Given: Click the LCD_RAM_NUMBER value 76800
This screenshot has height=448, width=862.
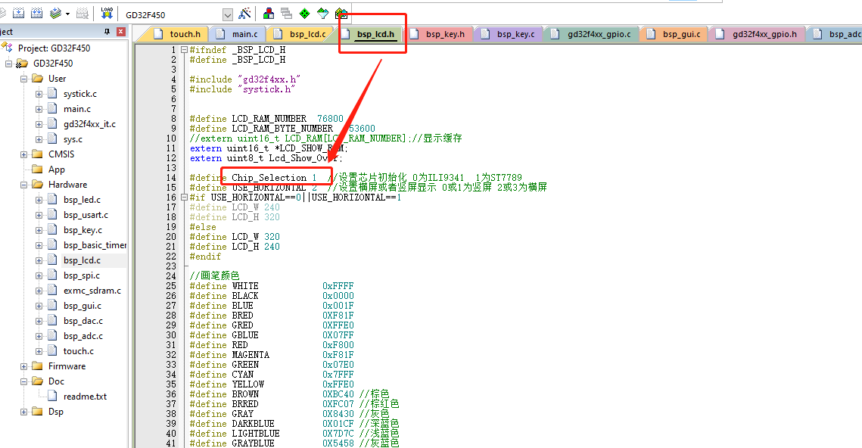Looking at the screenshot, I should [x=330, y=119].
